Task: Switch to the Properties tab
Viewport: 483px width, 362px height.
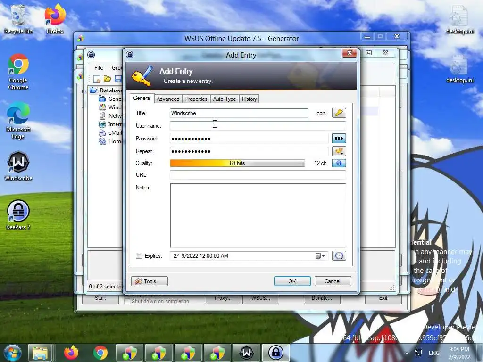Action: pyautogui.click(x=196, y=99)
